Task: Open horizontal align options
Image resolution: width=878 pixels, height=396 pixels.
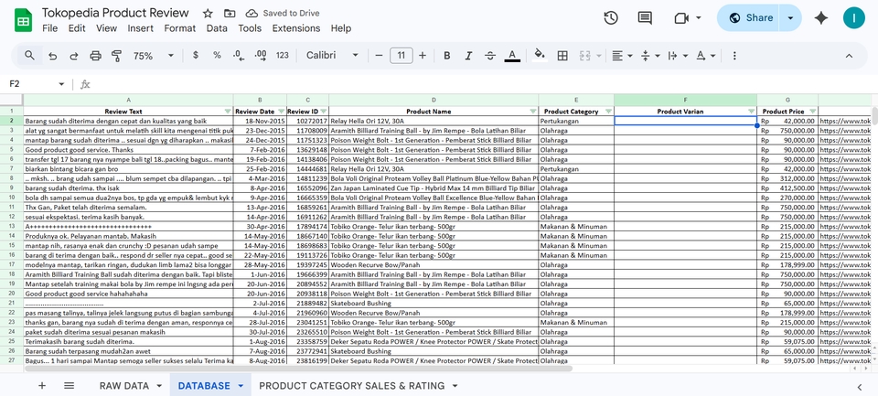Action: 622,56
